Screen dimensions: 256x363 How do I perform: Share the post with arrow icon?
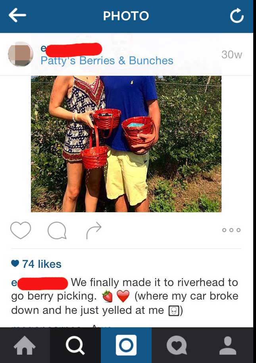pyautogui.click(x=94, y=230)
